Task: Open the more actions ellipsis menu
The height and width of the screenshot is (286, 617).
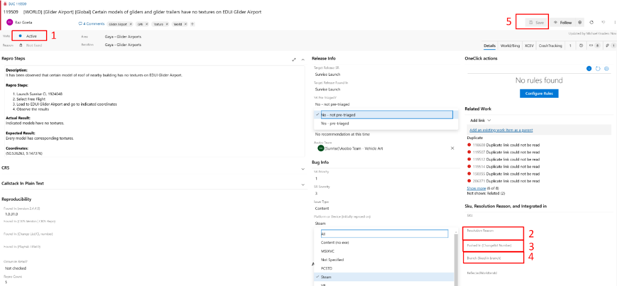Action: point(614,22)
